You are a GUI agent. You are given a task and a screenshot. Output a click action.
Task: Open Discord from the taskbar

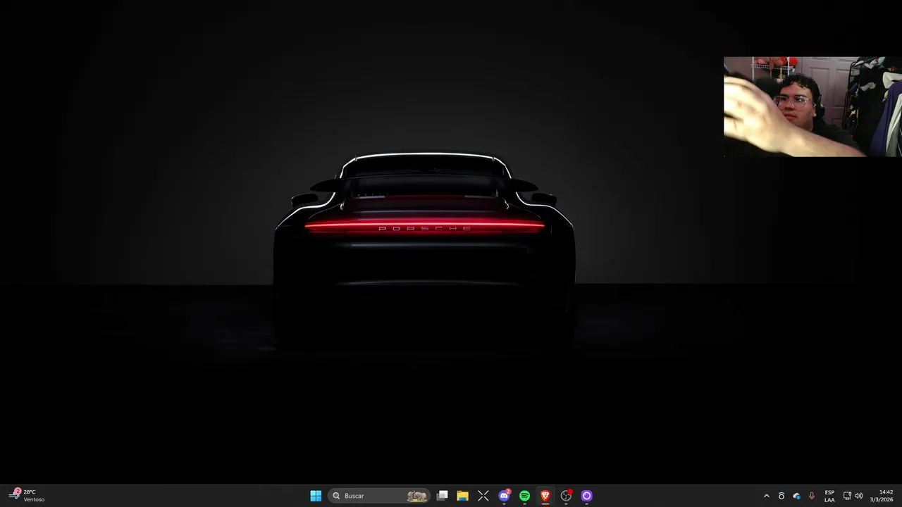(x=504, y=496)
